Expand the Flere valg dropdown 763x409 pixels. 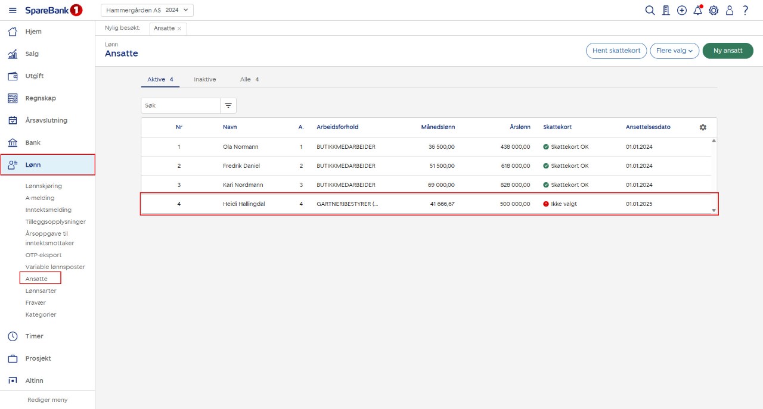click(x=674, y=51)
